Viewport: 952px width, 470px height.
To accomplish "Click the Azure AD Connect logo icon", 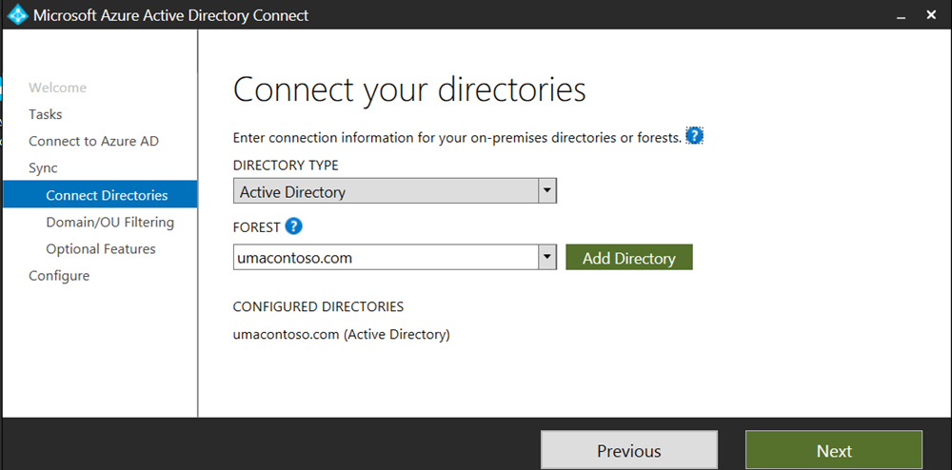I will pyautogui.click(x=17, y=15).
